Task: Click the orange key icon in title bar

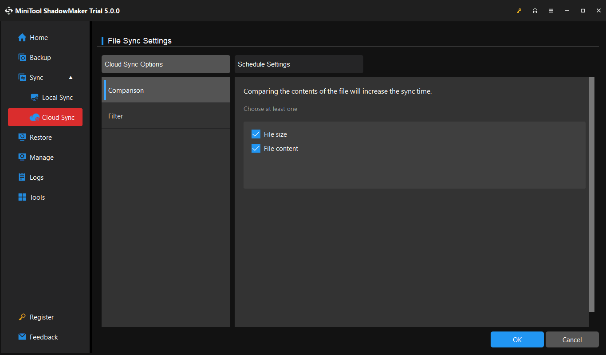Action: 519,11
